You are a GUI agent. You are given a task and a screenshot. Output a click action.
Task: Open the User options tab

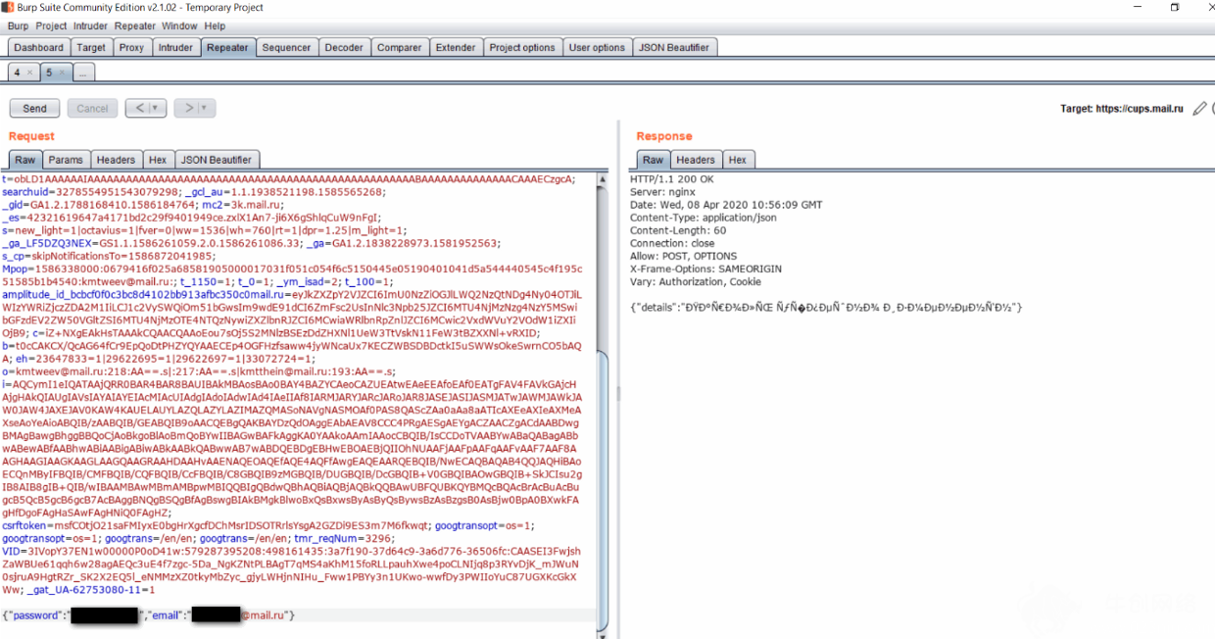pos(597,47)
